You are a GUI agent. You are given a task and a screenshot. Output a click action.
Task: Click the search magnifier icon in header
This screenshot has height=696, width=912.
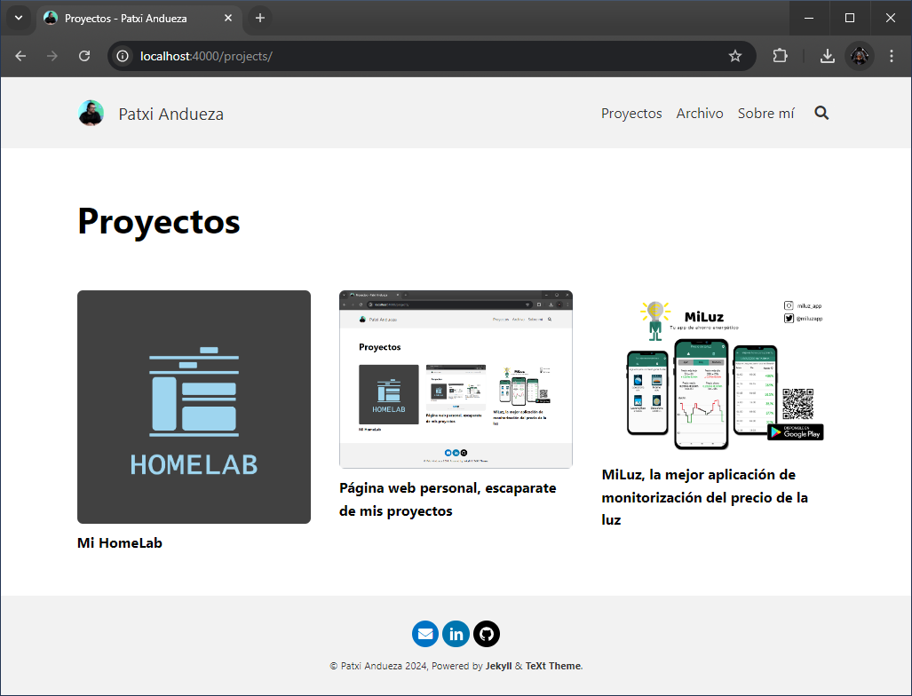[821, 113]
